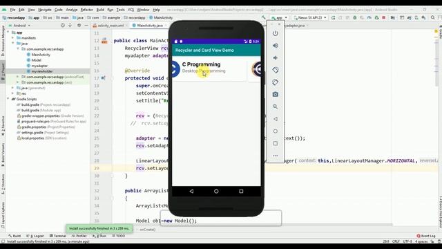The height and width of the screenshot is (249, 442).
Task: Click emulator sidebar home circle icon
Action: (276, 131)
